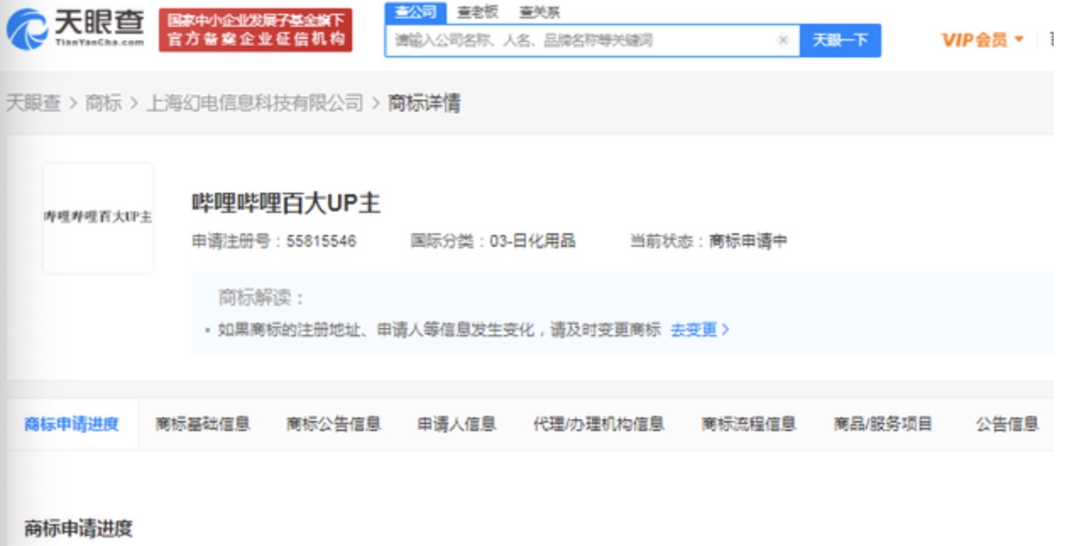The height and width of the screenshot is (546, 1079).
Task: Switch to the 查关系 search tab
Action: [x=539, y=12]
